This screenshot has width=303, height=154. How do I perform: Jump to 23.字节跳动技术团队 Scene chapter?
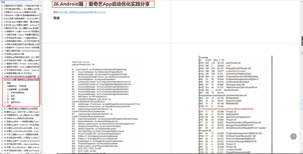point(21,70)
